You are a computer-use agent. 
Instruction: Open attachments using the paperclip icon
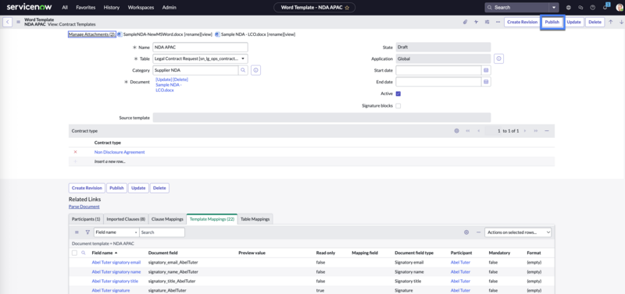coord(465,23)
